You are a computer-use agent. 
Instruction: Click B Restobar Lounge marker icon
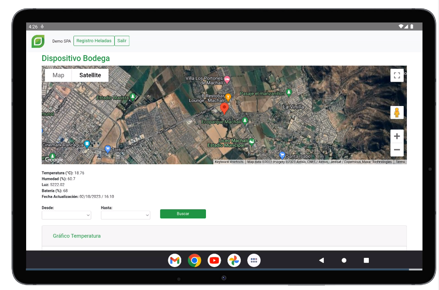pos(228,97)
